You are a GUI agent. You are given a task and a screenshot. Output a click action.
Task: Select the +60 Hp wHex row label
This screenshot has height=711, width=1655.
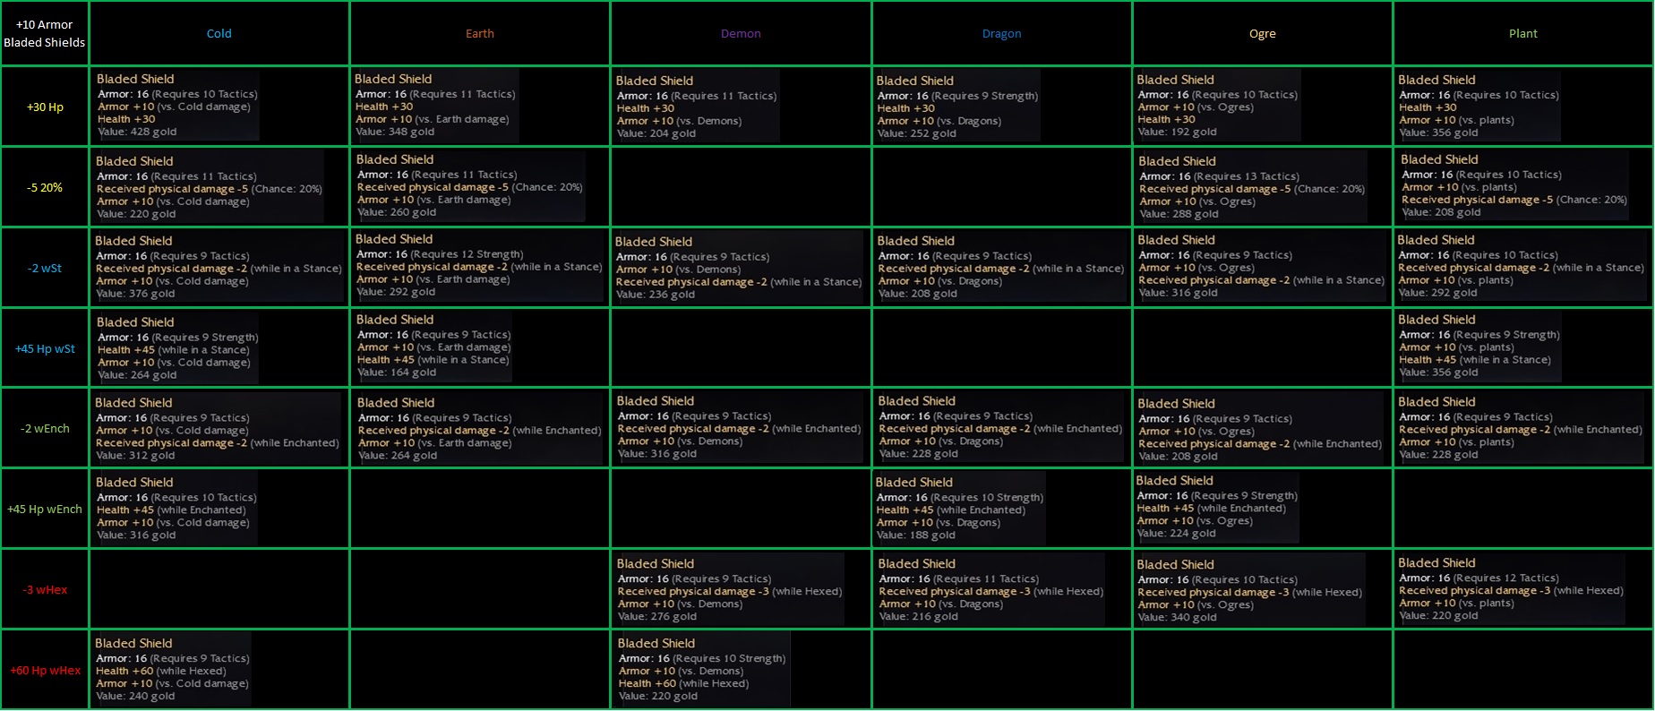coord(45,671)
